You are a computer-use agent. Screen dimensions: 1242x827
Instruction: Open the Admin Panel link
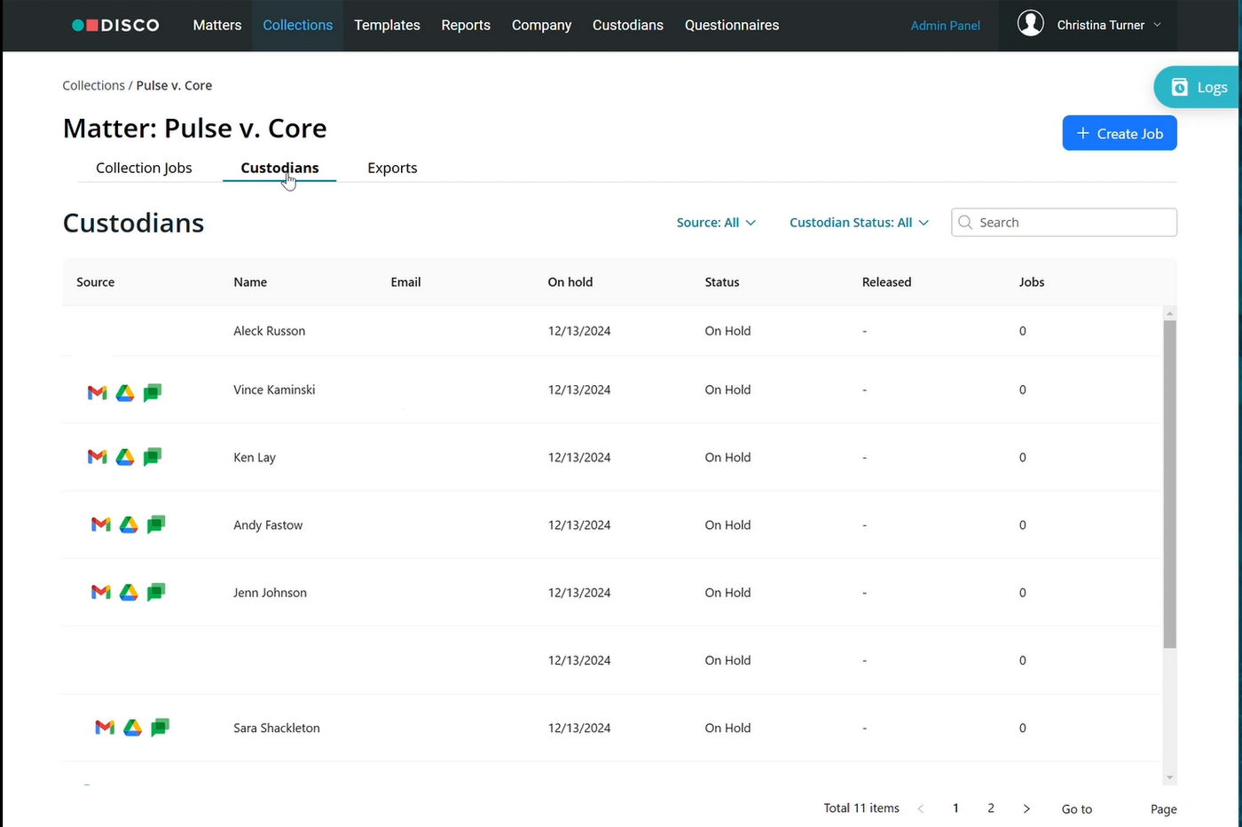(x=945, y=26)
